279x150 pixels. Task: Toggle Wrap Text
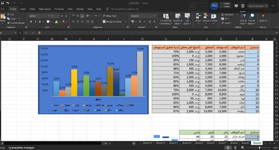point(110,16)
